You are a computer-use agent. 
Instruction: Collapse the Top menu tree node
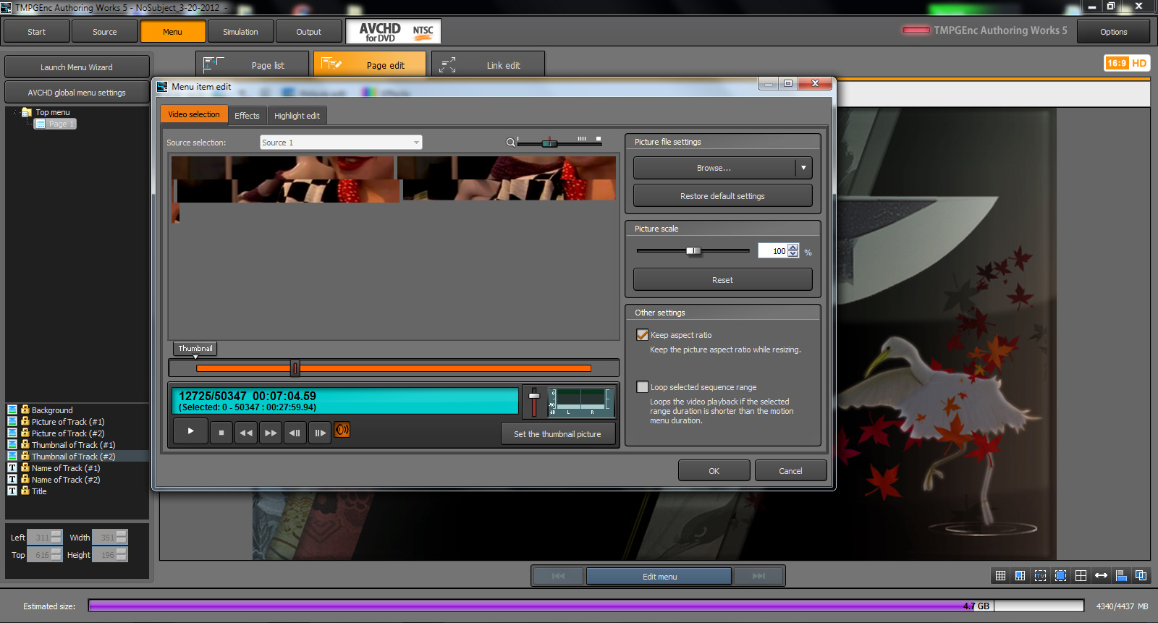[14, 112]
